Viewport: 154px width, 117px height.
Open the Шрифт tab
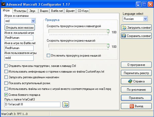70,11
